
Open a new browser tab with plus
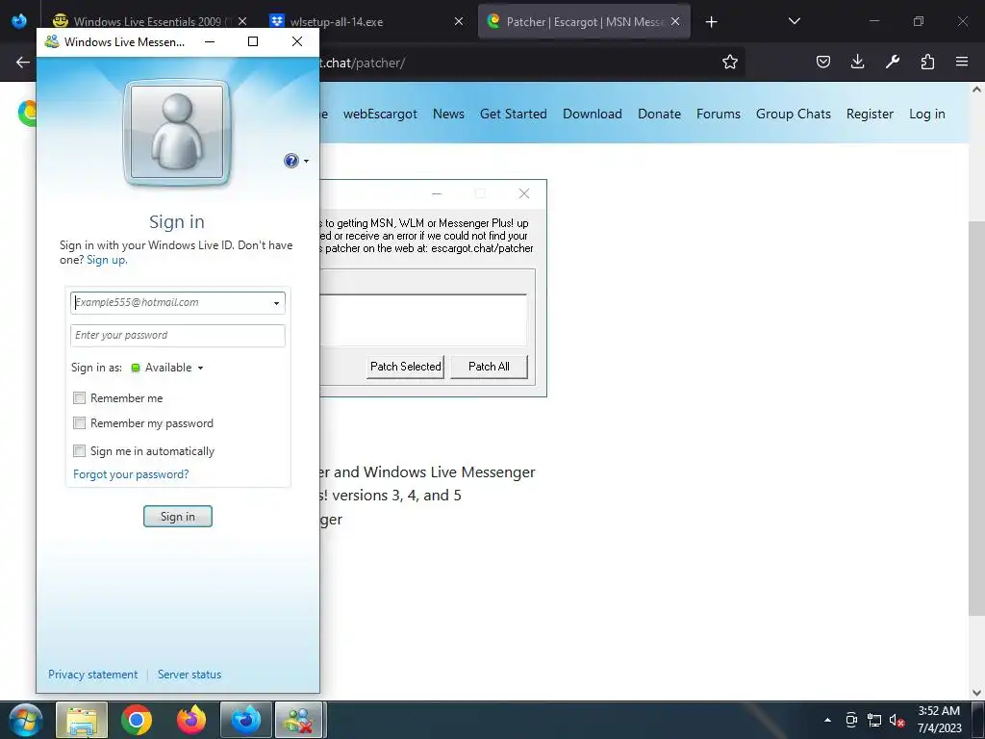tap(711, 22)
